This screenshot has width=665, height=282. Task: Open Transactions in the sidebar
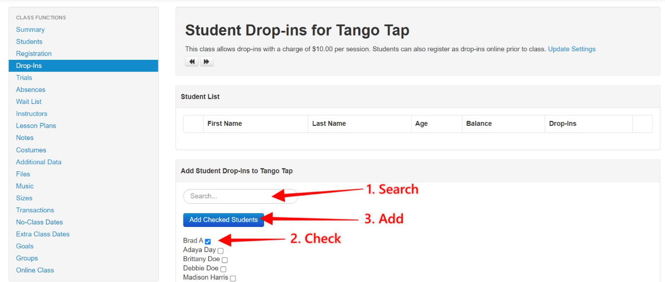click(35, 210)
